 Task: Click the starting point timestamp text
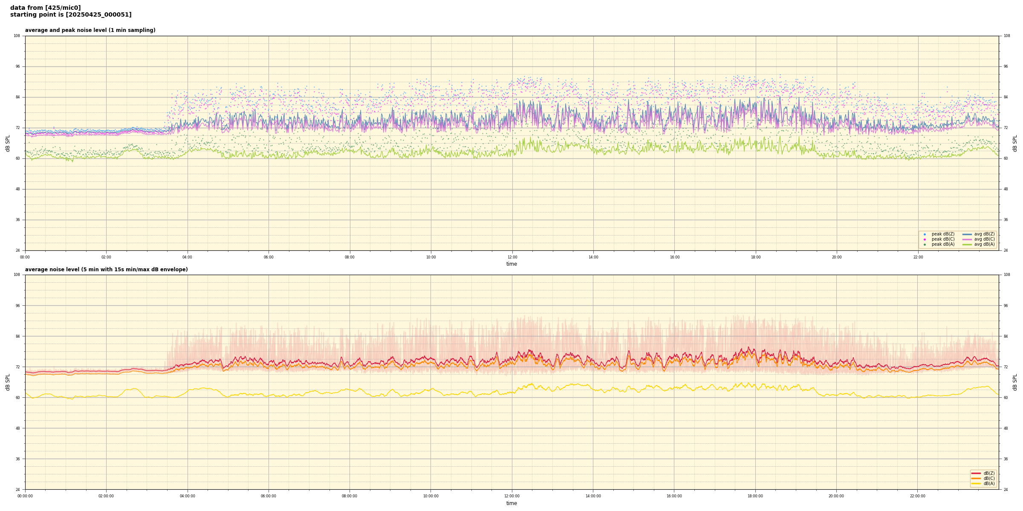(x=71, y=15)
